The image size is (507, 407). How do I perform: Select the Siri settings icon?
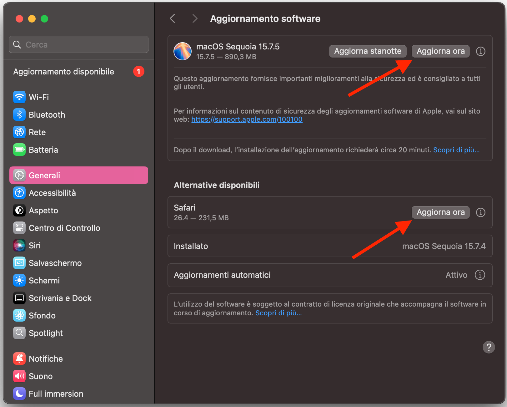pyautogui.click(x=19, y=245)
